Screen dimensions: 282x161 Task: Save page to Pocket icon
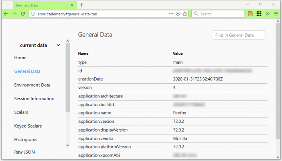coord(178,14)
